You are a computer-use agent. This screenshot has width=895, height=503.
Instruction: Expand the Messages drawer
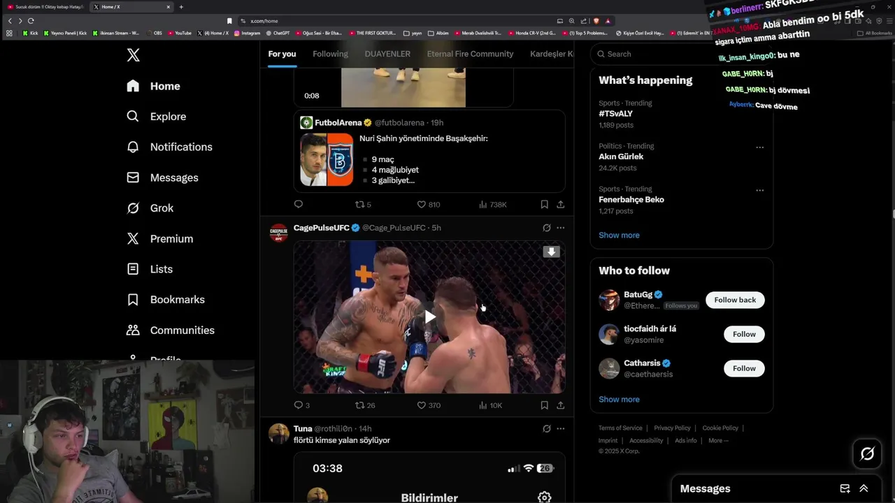(864, 488)
